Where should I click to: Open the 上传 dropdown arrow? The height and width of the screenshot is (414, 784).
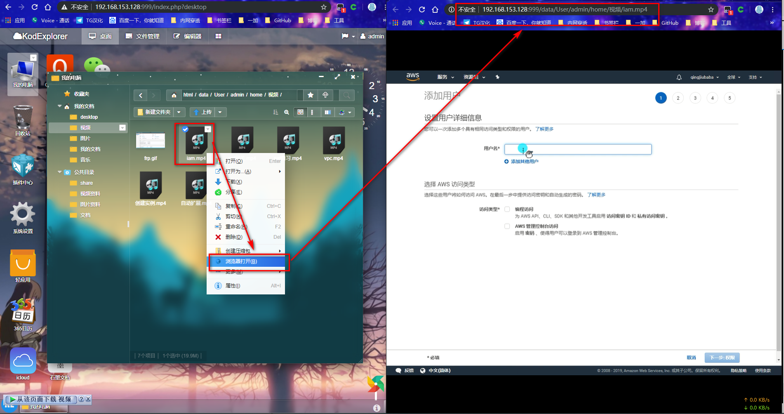click(x=220, y=112)
